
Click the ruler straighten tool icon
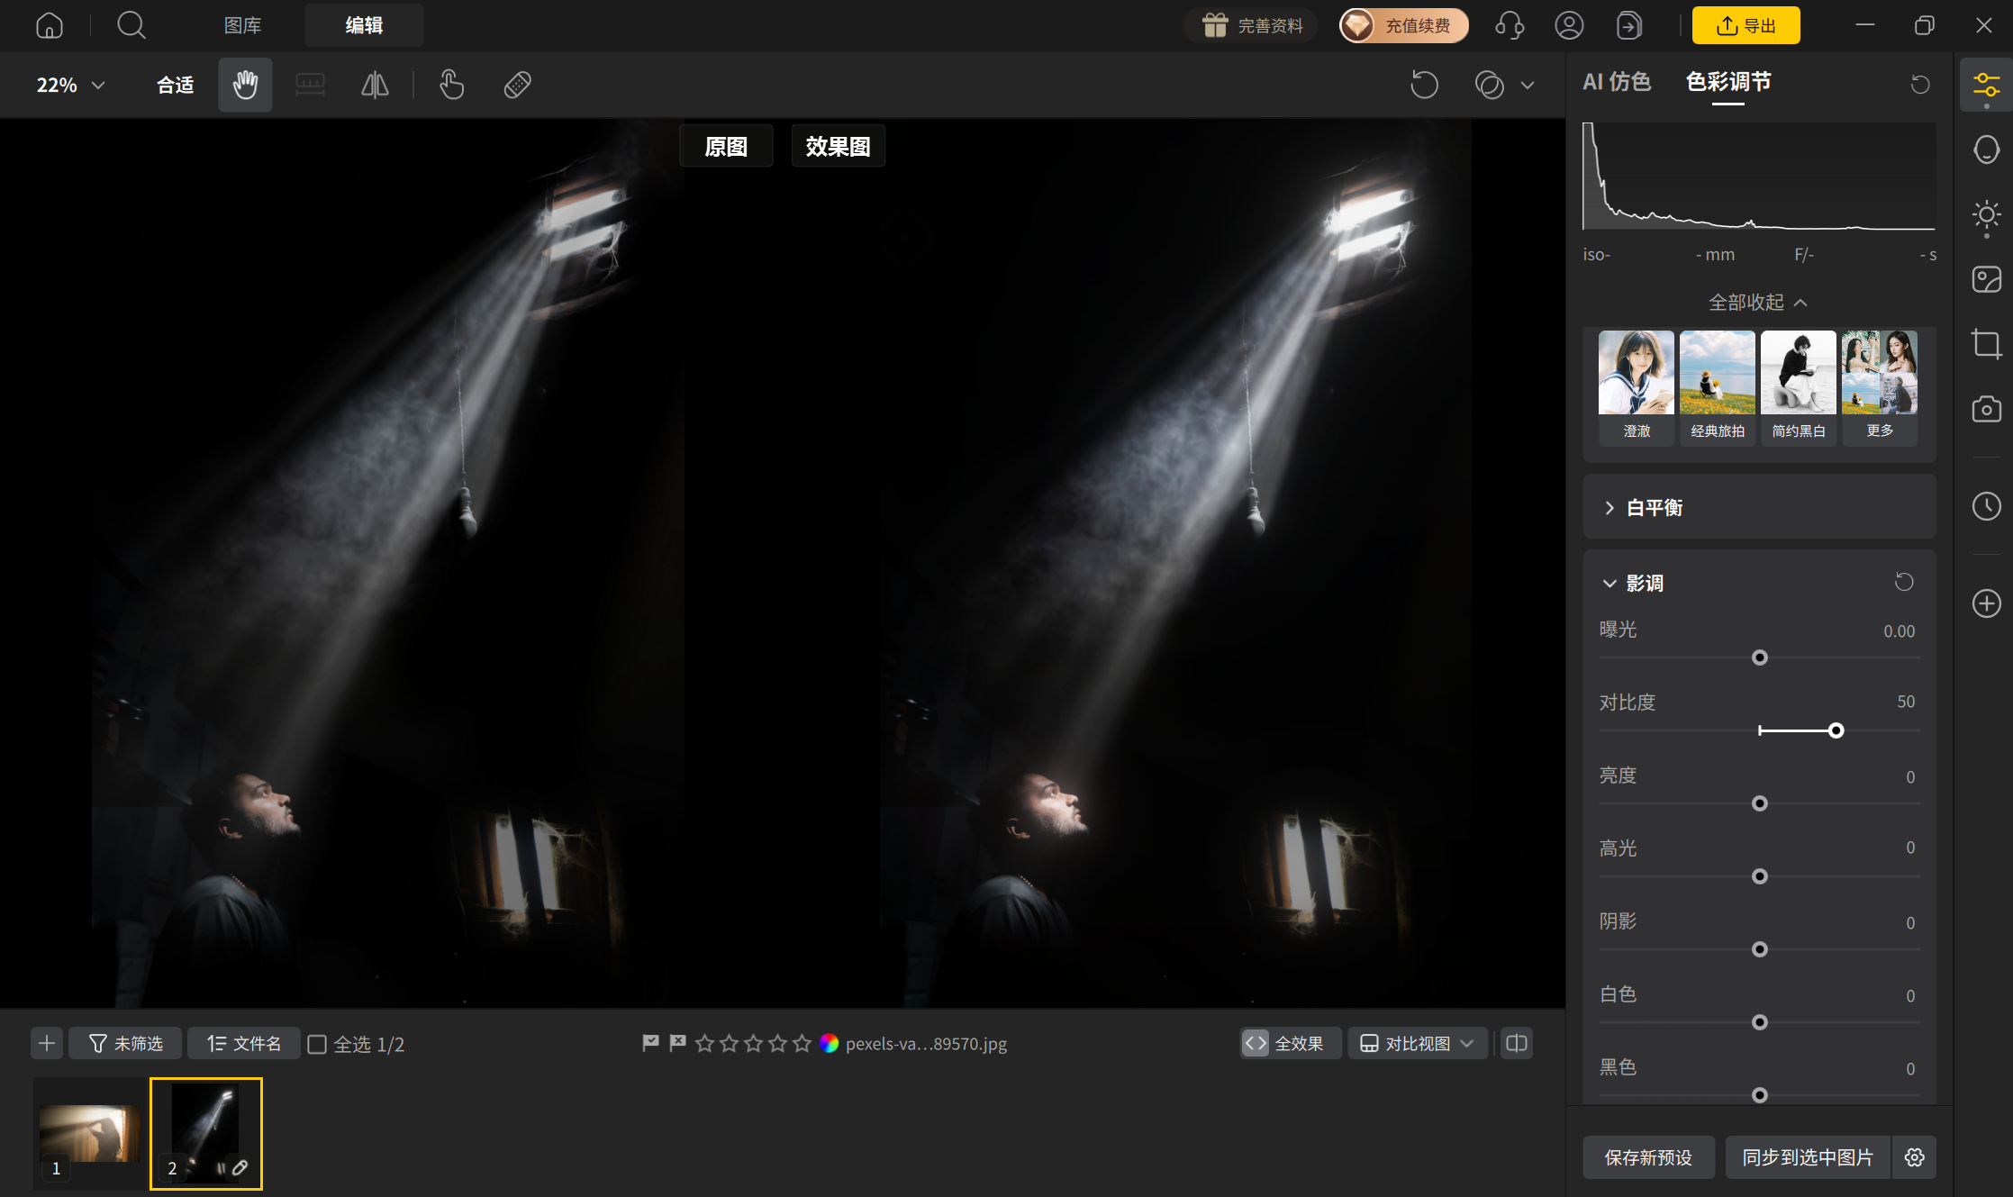click(x=310, y=85)
